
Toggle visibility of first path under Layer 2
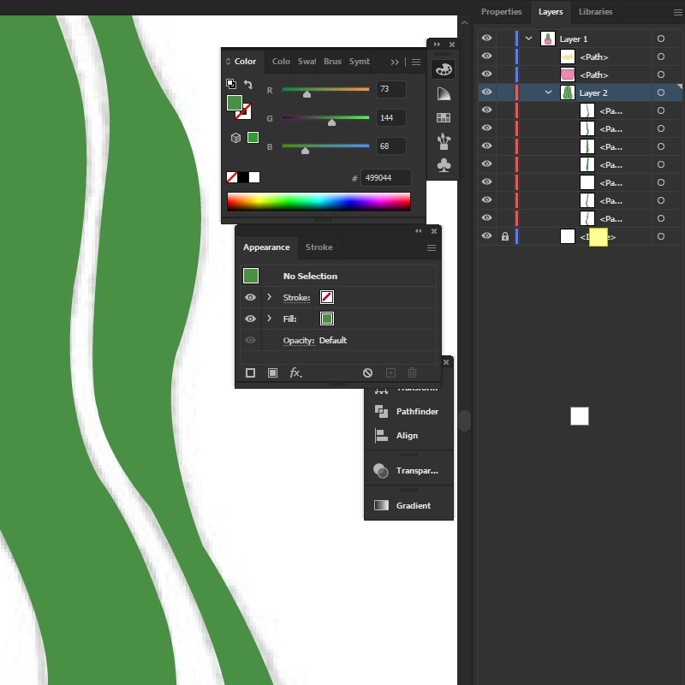(x=486, y=110)
